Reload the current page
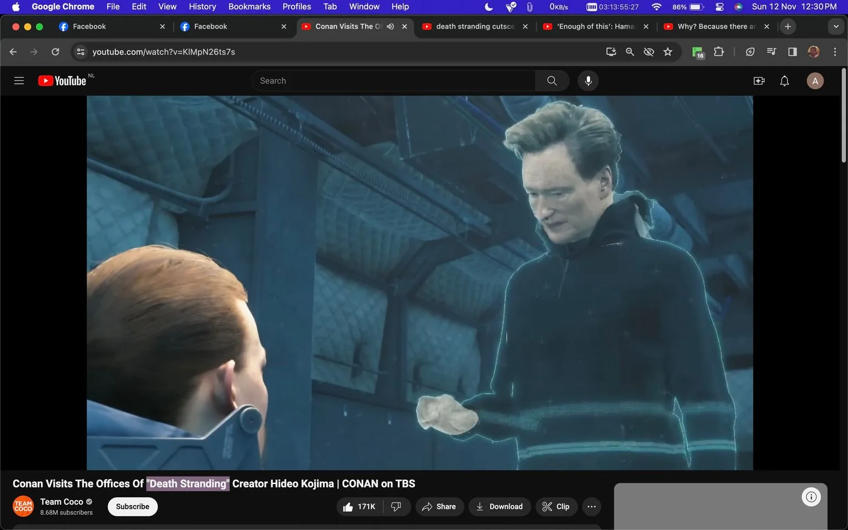The height and width of the screenshot is (530, 848). coord(55,52)
